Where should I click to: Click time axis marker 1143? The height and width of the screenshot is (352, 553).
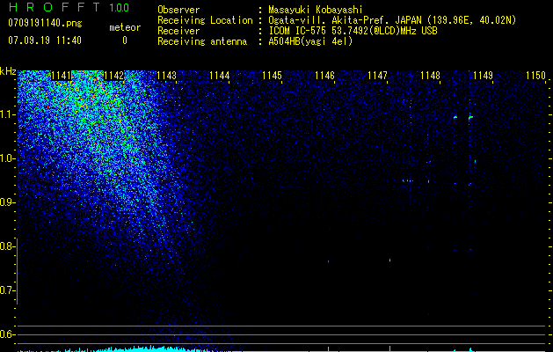point(166,76)
